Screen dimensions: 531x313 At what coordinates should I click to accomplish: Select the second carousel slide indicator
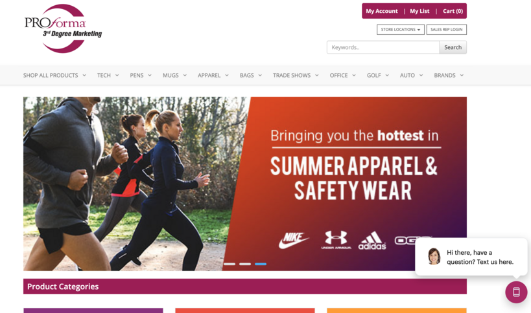tap(245, 264)
